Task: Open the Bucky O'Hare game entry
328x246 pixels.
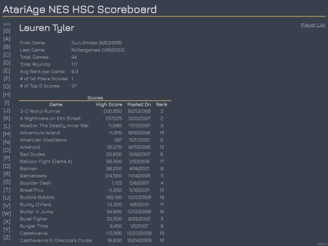Action: point(35,205)
